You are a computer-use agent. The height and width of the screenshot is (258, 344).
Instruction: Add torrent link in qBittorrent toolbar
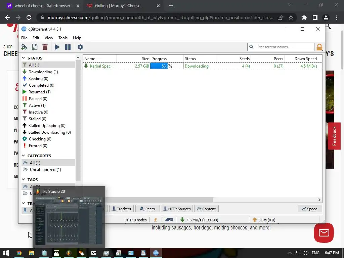click(24, 47)
